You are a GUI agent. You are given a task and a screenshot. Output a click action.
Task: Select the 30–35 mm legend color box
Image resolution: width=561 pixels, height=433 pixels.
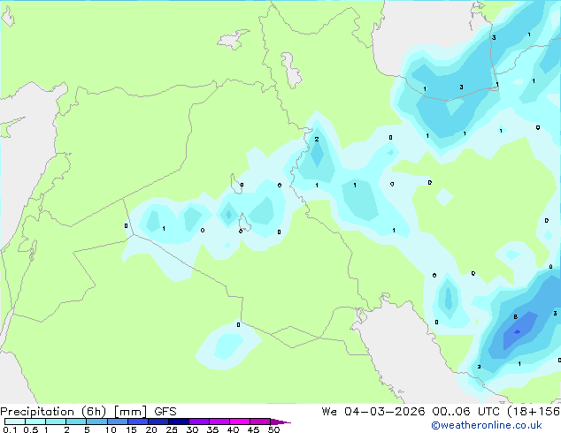tap(199, 422)
